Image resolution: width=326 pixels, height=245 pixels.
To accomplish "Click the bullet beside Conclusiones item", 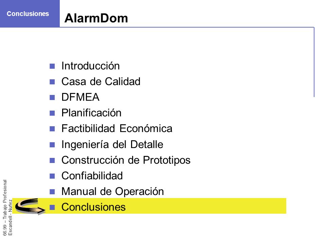I will [52, 207].
